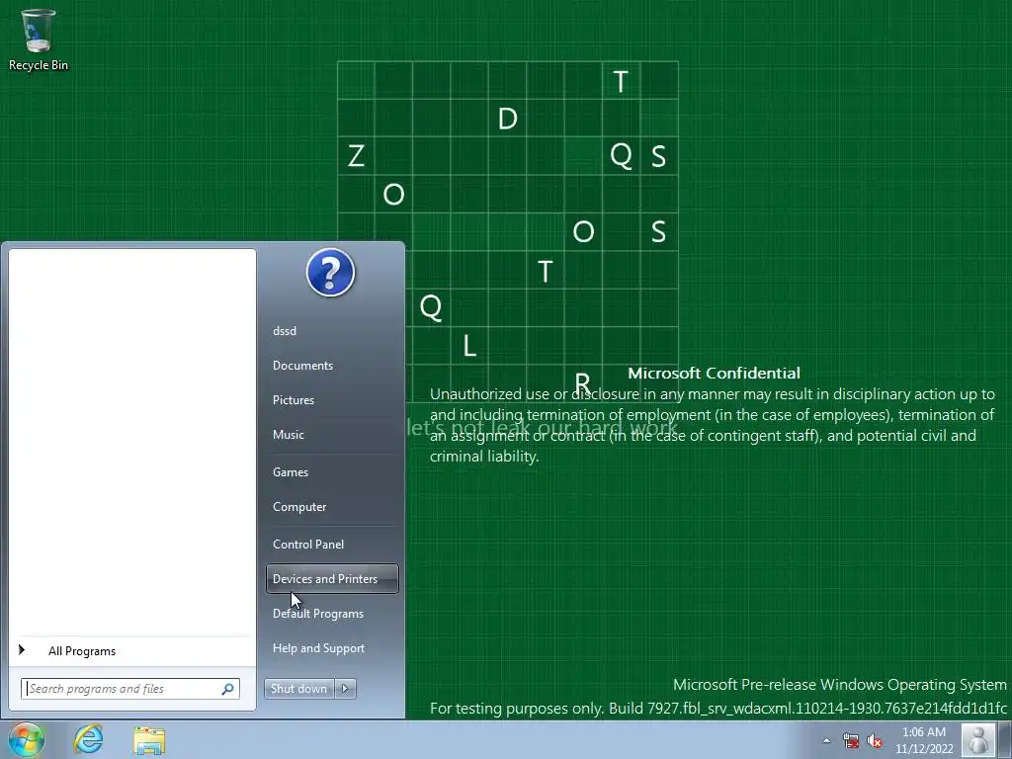Screen dimensions: 1012x759
Task: Click the user account picture in Start menu
Action: [330, 273]
